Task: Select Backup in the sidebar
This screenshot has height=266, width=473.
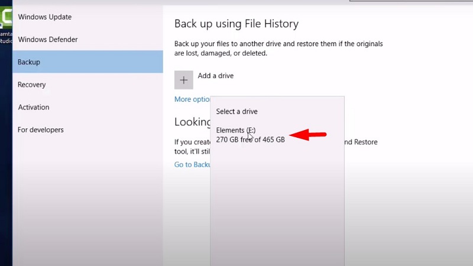Action: click(29, 62)
